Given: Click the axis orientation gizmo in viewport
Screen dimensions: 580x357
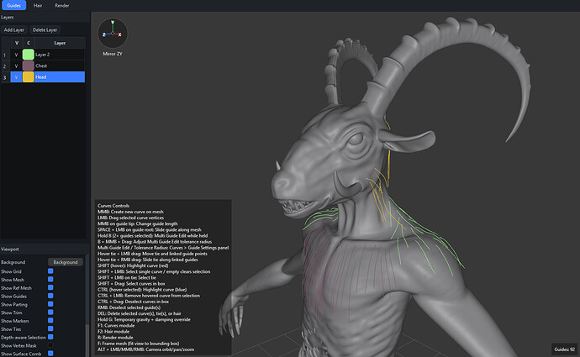Looking at the screenshot, I should (x=113, y=34).
